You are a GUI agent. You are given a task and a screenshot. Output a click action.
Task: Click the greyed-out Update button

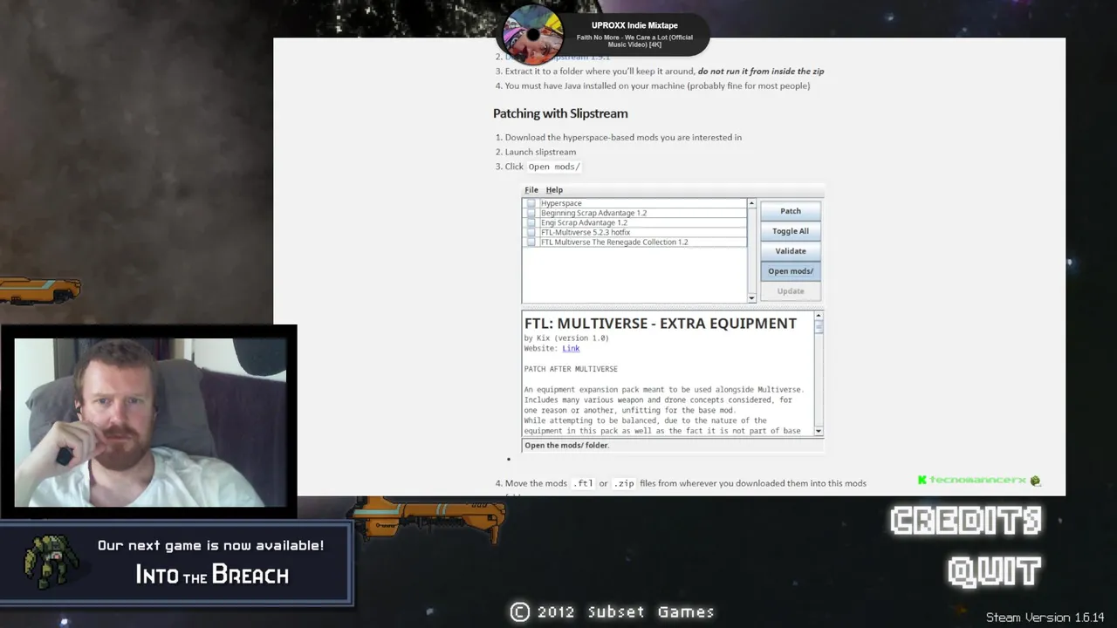tap(791, 291)
